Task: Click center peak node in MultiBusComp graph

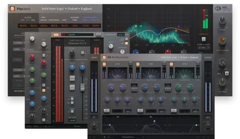Action: pos(154,121)
